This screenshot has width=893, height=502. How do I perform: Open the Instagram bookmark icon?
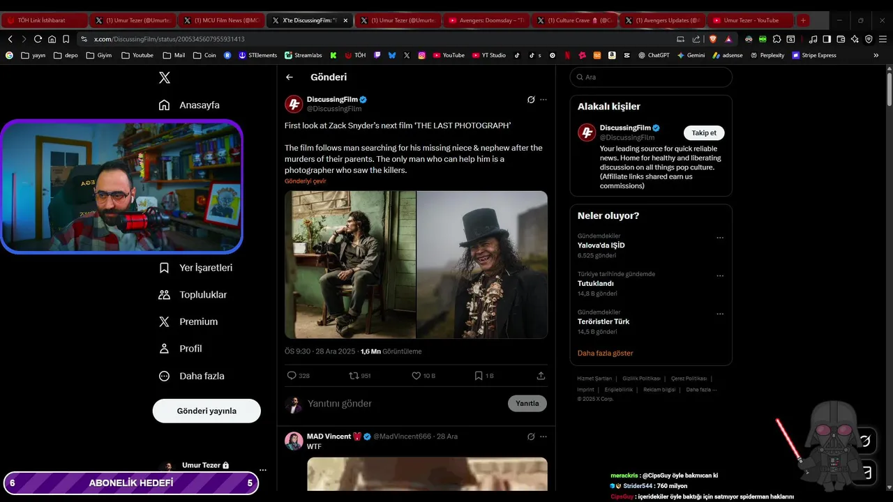coord(422,55)
